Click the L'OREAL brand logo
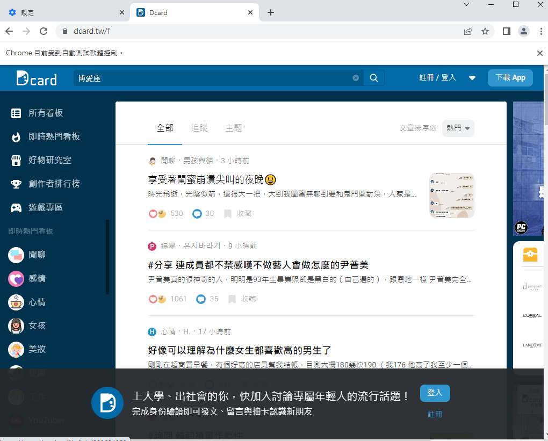 (x=532, y=315)
